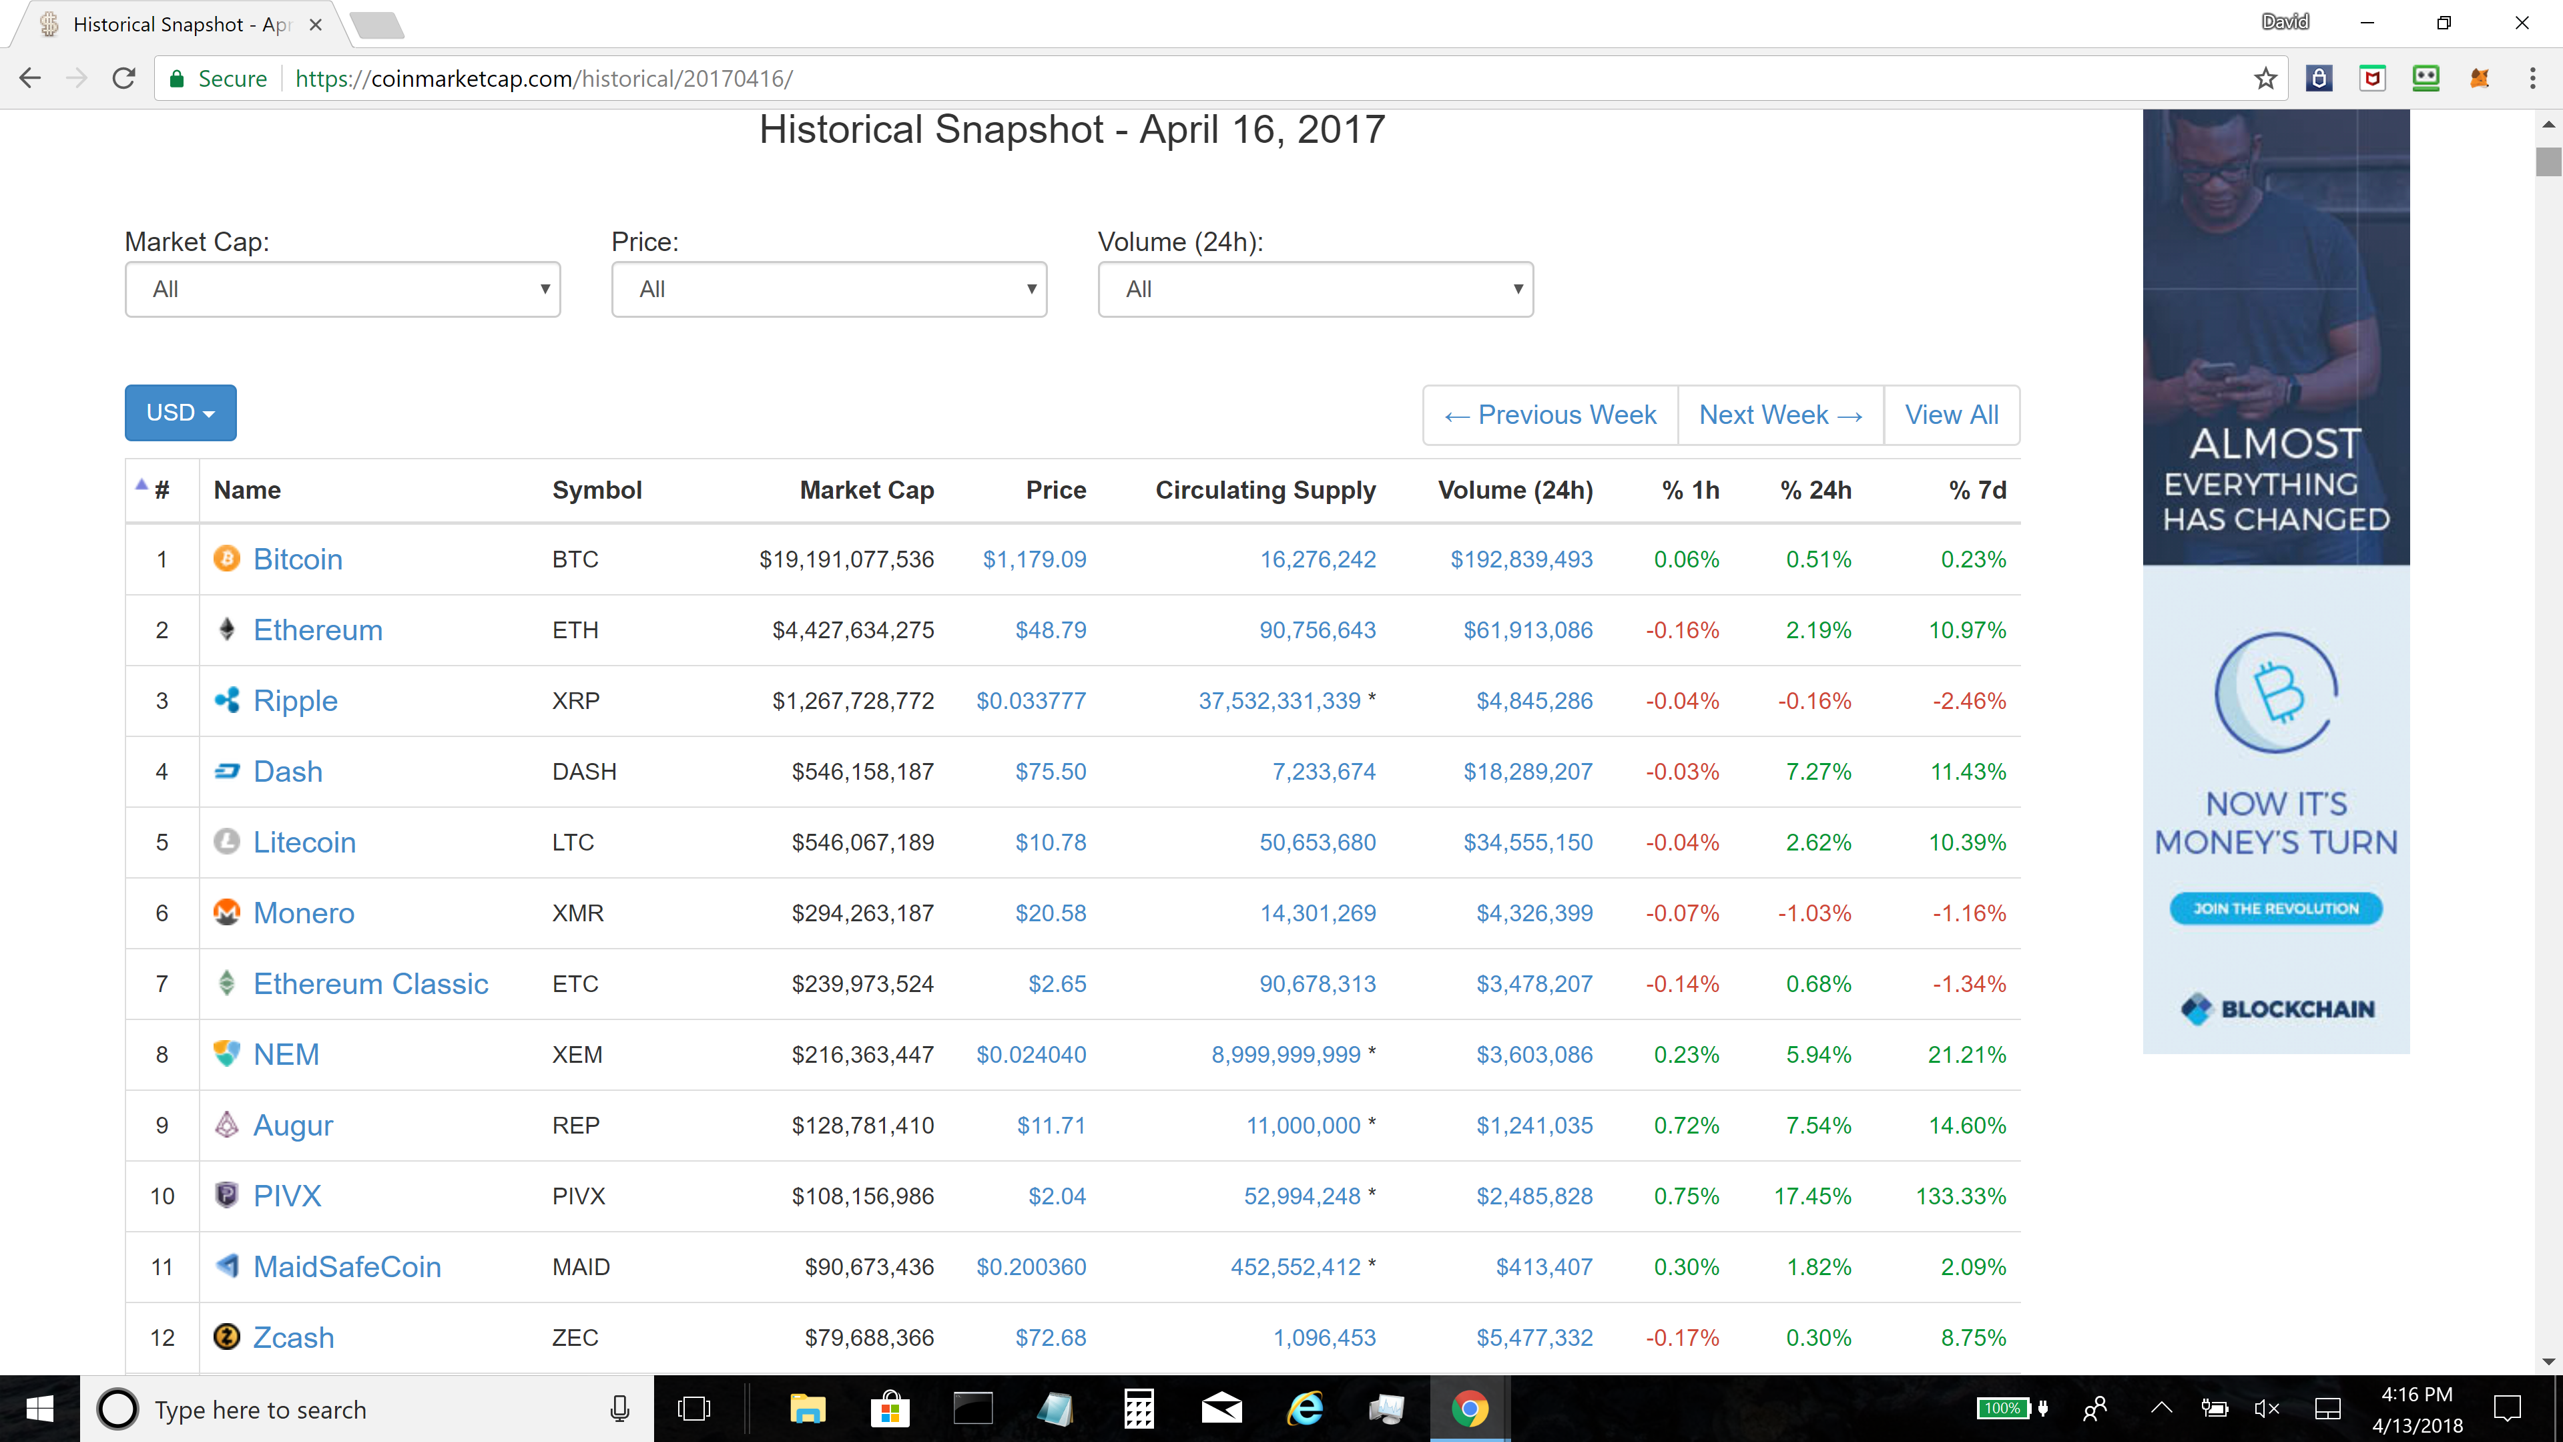Sort by the % 24h column header
This screenshot has height=1442, width=2563.
coord(1815,489)
